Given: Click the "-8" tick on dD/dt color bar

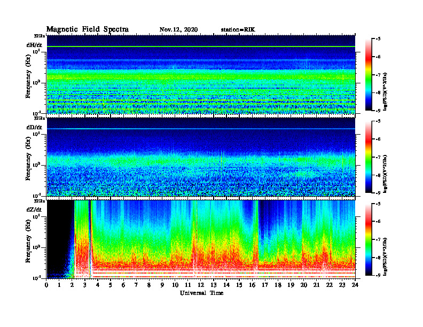Looking at the screenshot, I should [x=378, y=175].
